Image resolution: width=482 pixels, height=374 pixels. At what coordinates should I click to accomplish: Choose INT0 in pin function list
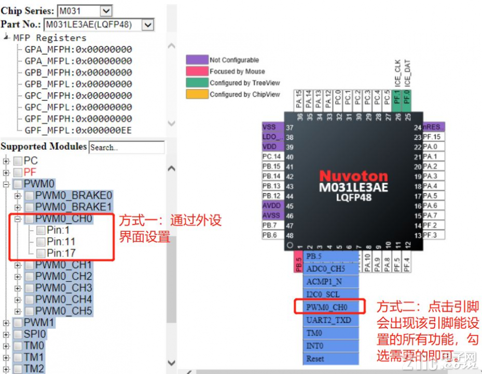tap(331, 346)
